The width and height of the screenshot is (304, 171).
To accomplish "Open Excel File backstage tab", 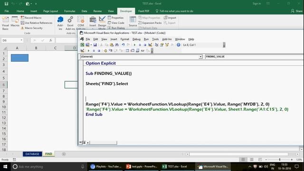I will click(x=7, y=11).
